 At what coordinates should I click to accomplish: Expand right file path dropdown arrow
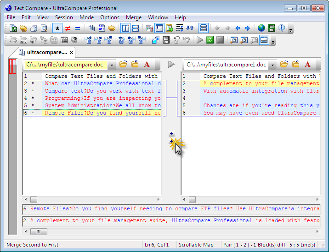[x=272, y=65]
